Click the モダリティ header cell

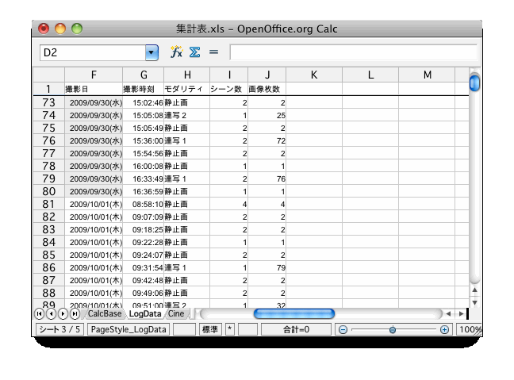coord(187,89)
